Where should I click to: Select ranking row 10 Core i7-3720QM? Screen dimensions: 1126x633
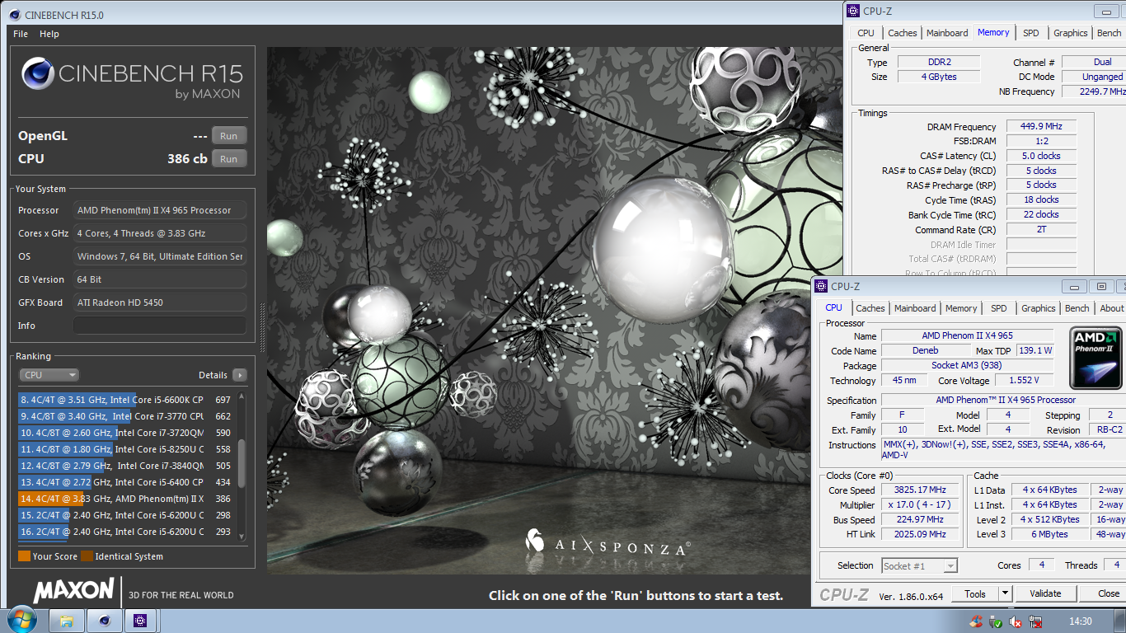pos(125,433)
